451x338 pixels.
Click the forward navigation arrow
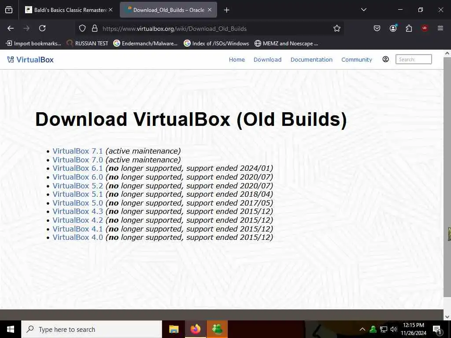(x=26, y=28)
